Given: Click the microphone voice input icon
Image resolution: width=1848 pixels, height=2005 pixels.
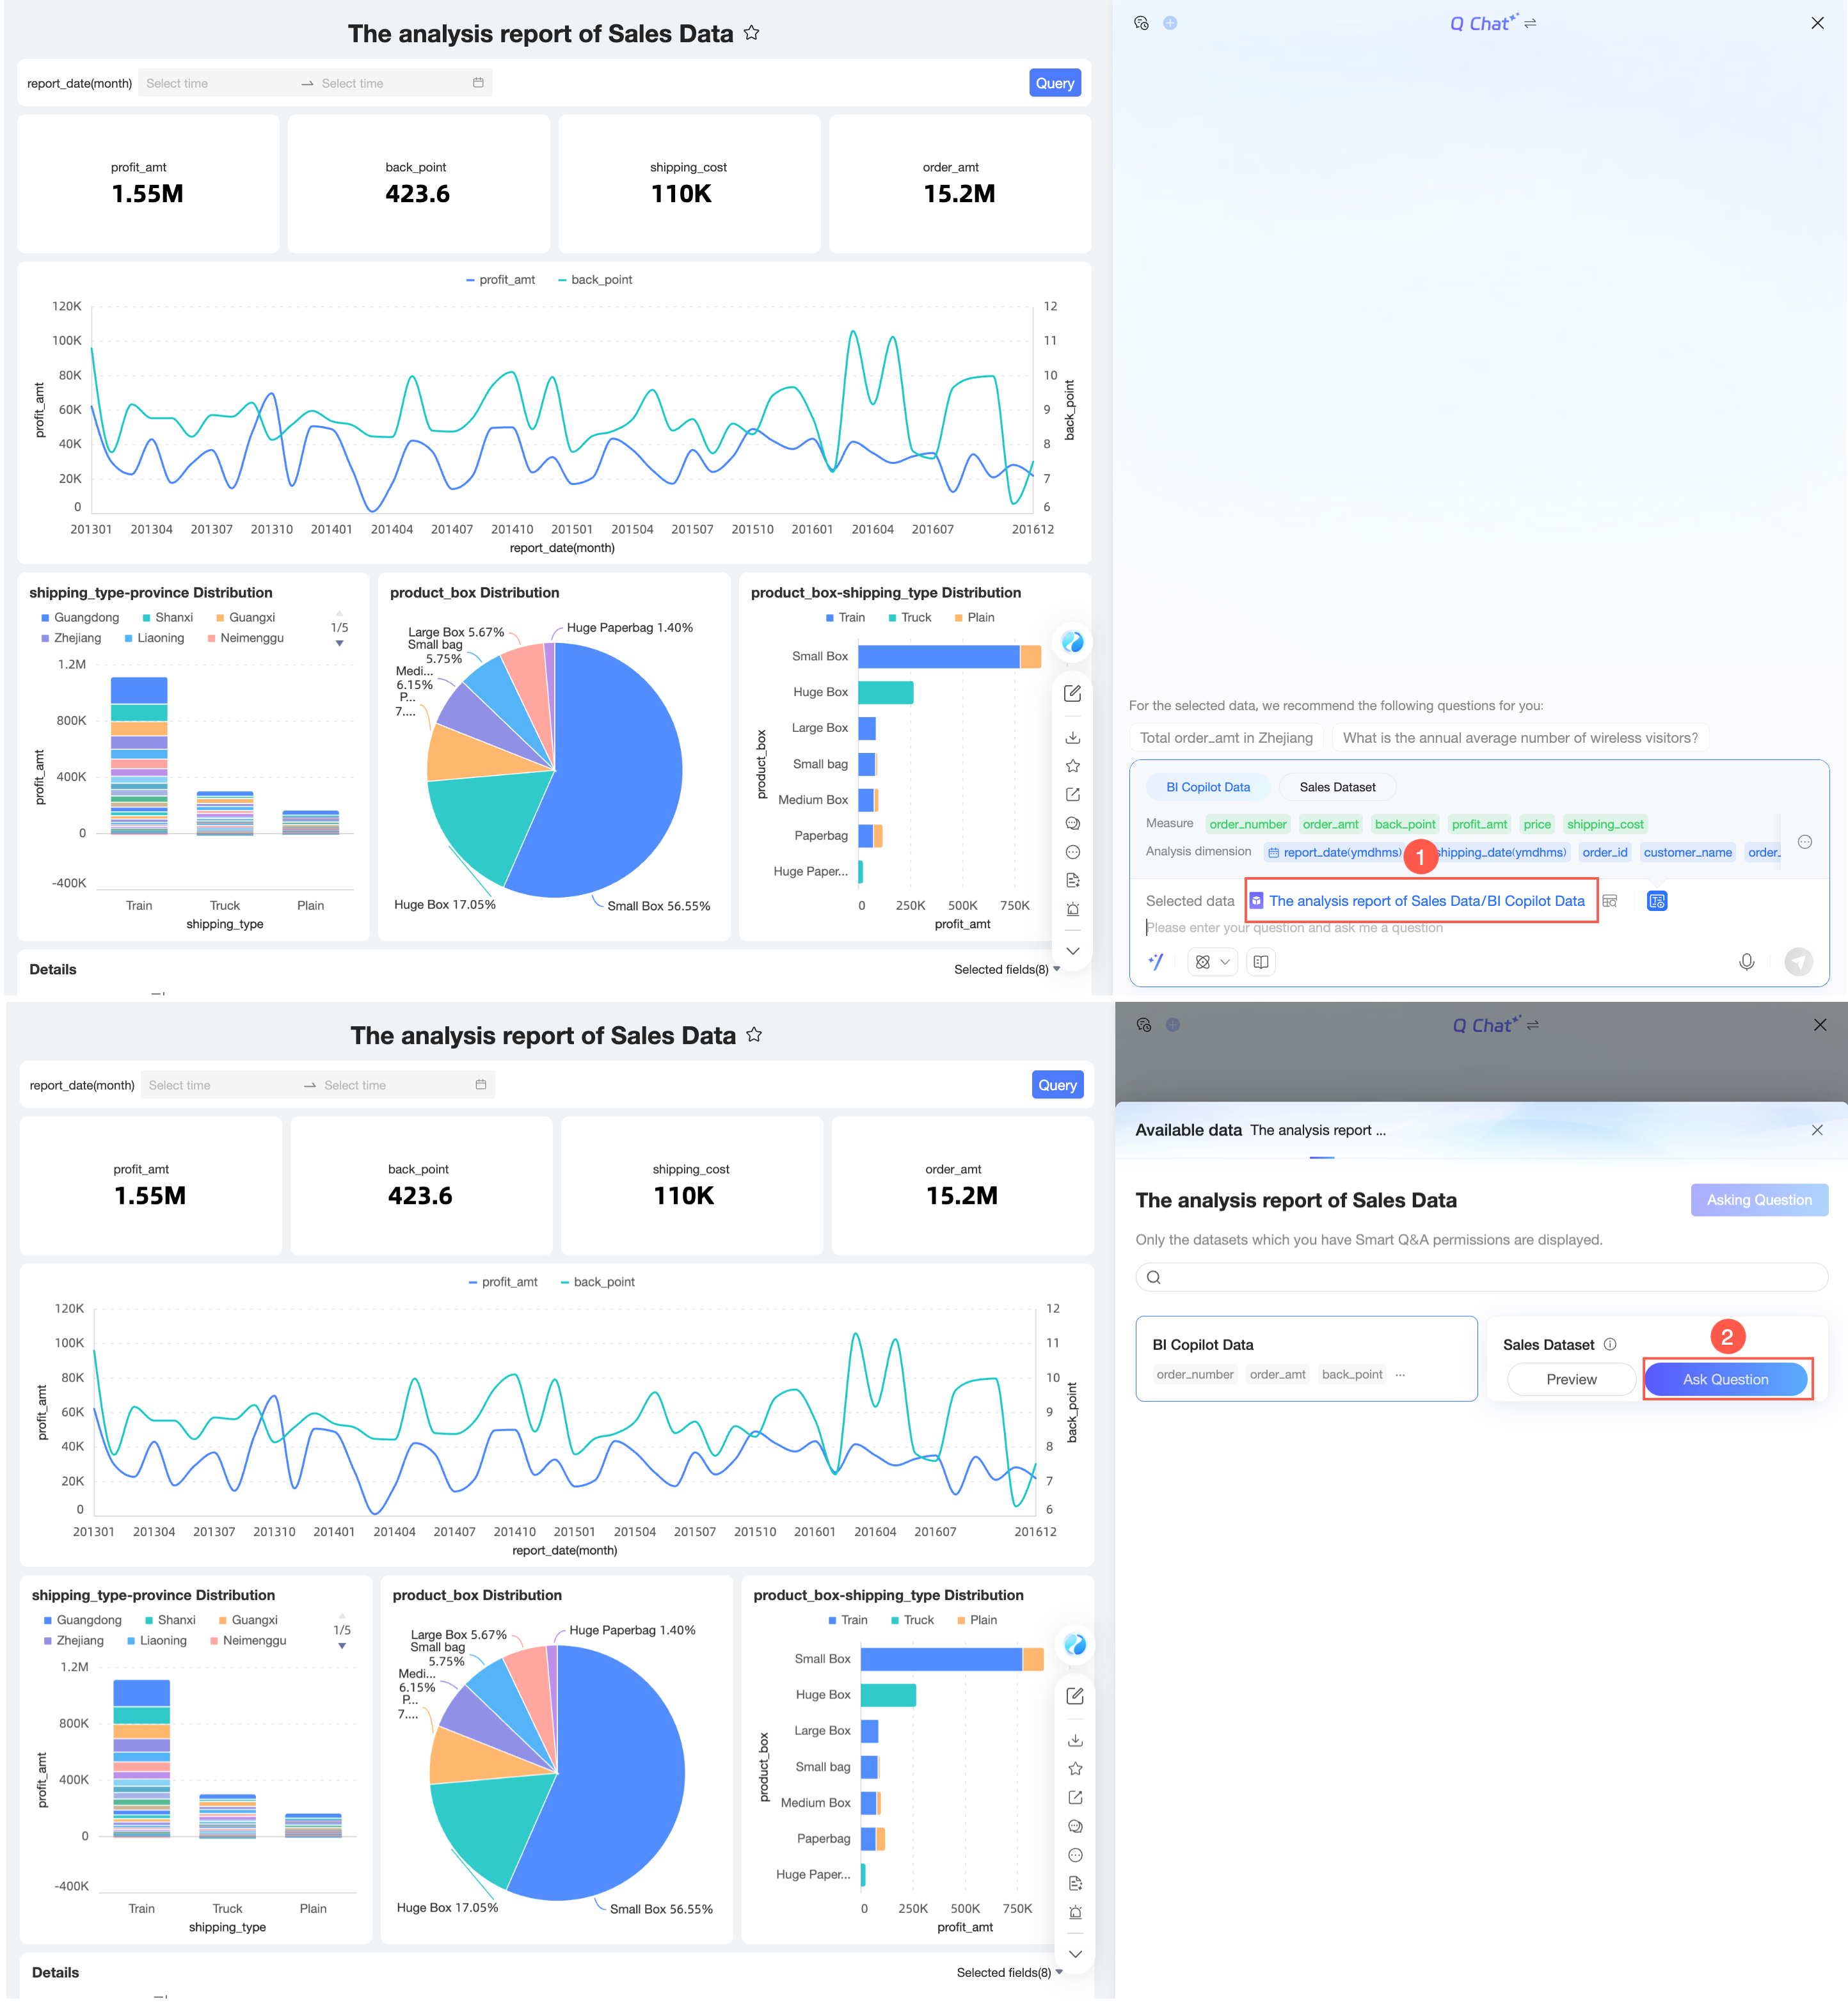Looking at the screenshot, I should pyautogui.click(x=1746, y=962).
